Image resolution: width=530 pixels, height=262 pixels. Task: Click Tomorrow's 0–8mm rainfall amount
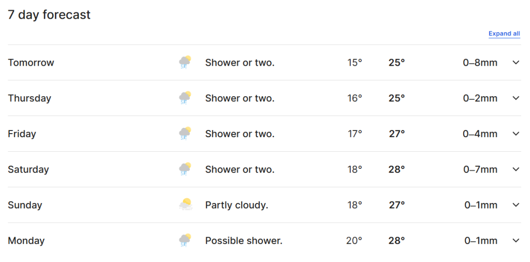(480, 63)
